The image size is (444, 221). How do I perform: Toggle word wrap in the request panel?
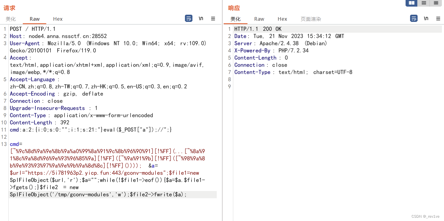pos(189,19)
